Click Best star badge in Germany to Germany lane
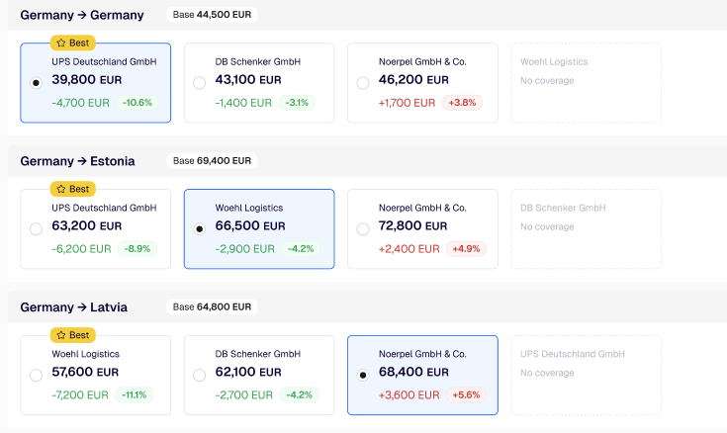This screenshot has width=727, height=433. point(73,43)
